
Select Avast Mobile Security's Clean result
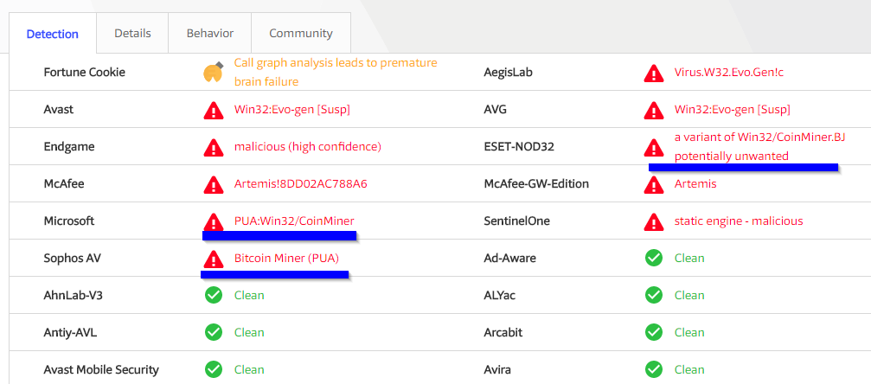click(x=249, y=370)
